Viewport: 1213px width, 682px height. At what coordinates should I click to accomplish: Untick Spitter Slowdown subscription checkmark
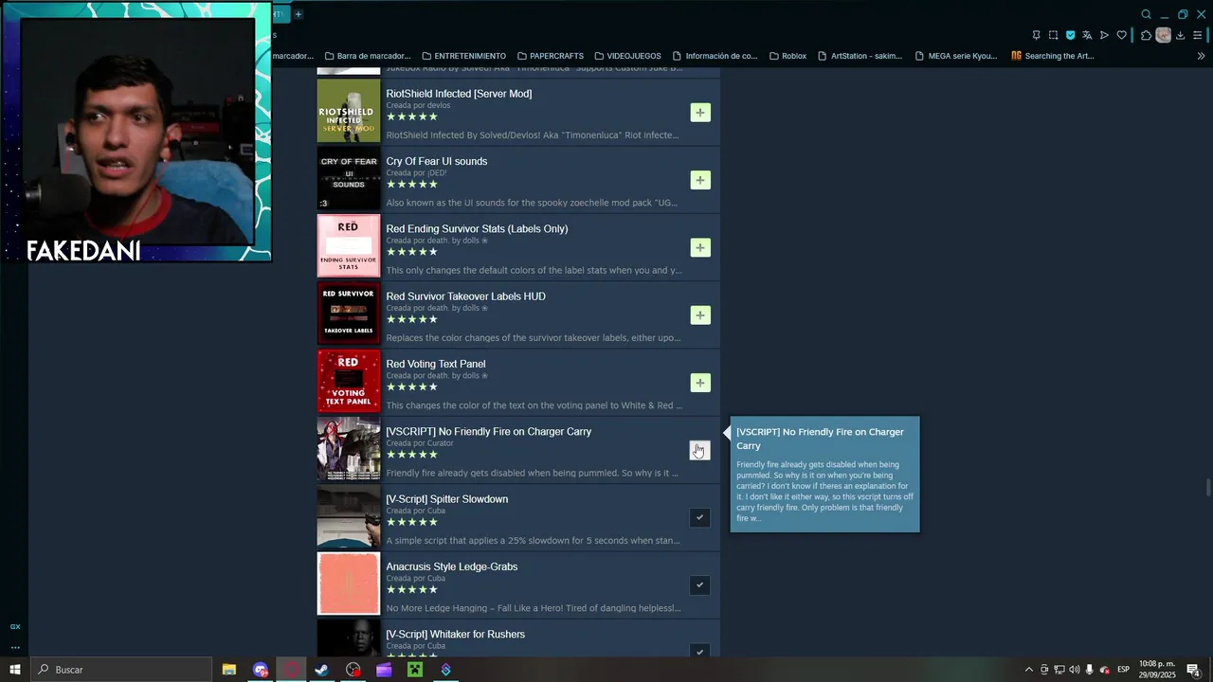[x=699, y=518]
